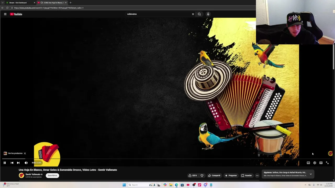
Task: Mute the video volume icon
Action: (x=26, y=163)
